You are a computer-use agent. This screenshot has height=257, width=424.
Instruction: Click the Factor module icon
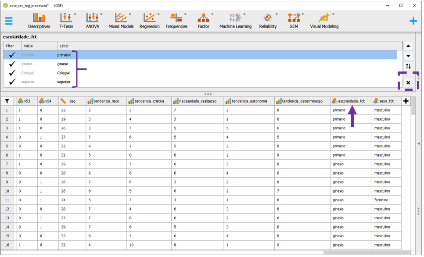coord(203,21)
